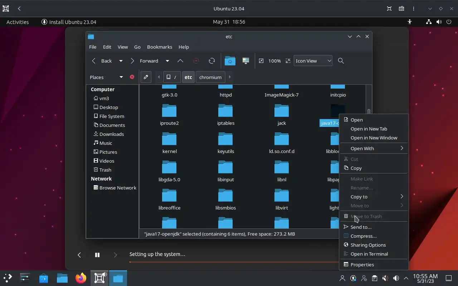The height and width of the screenshot is (286, 458).
Task: Click the Forward navigation button
Action: coord(145,61)
